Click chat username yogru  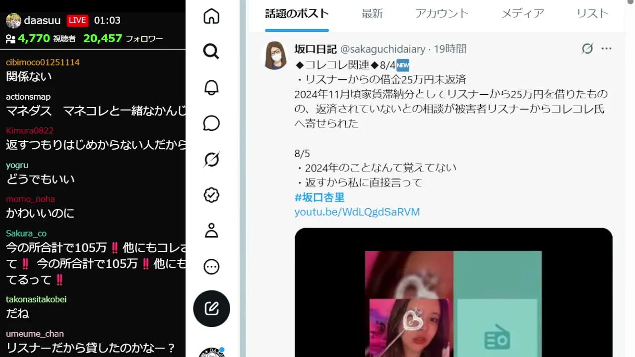[17, 165]
